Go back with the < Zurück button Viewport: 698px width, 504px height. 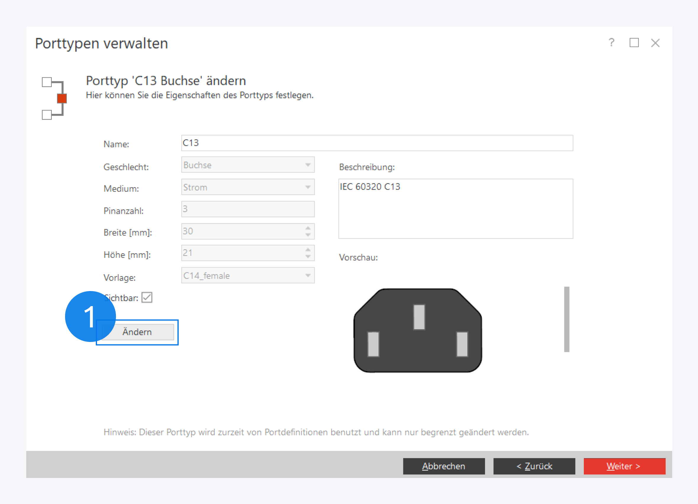coord(534,466)
